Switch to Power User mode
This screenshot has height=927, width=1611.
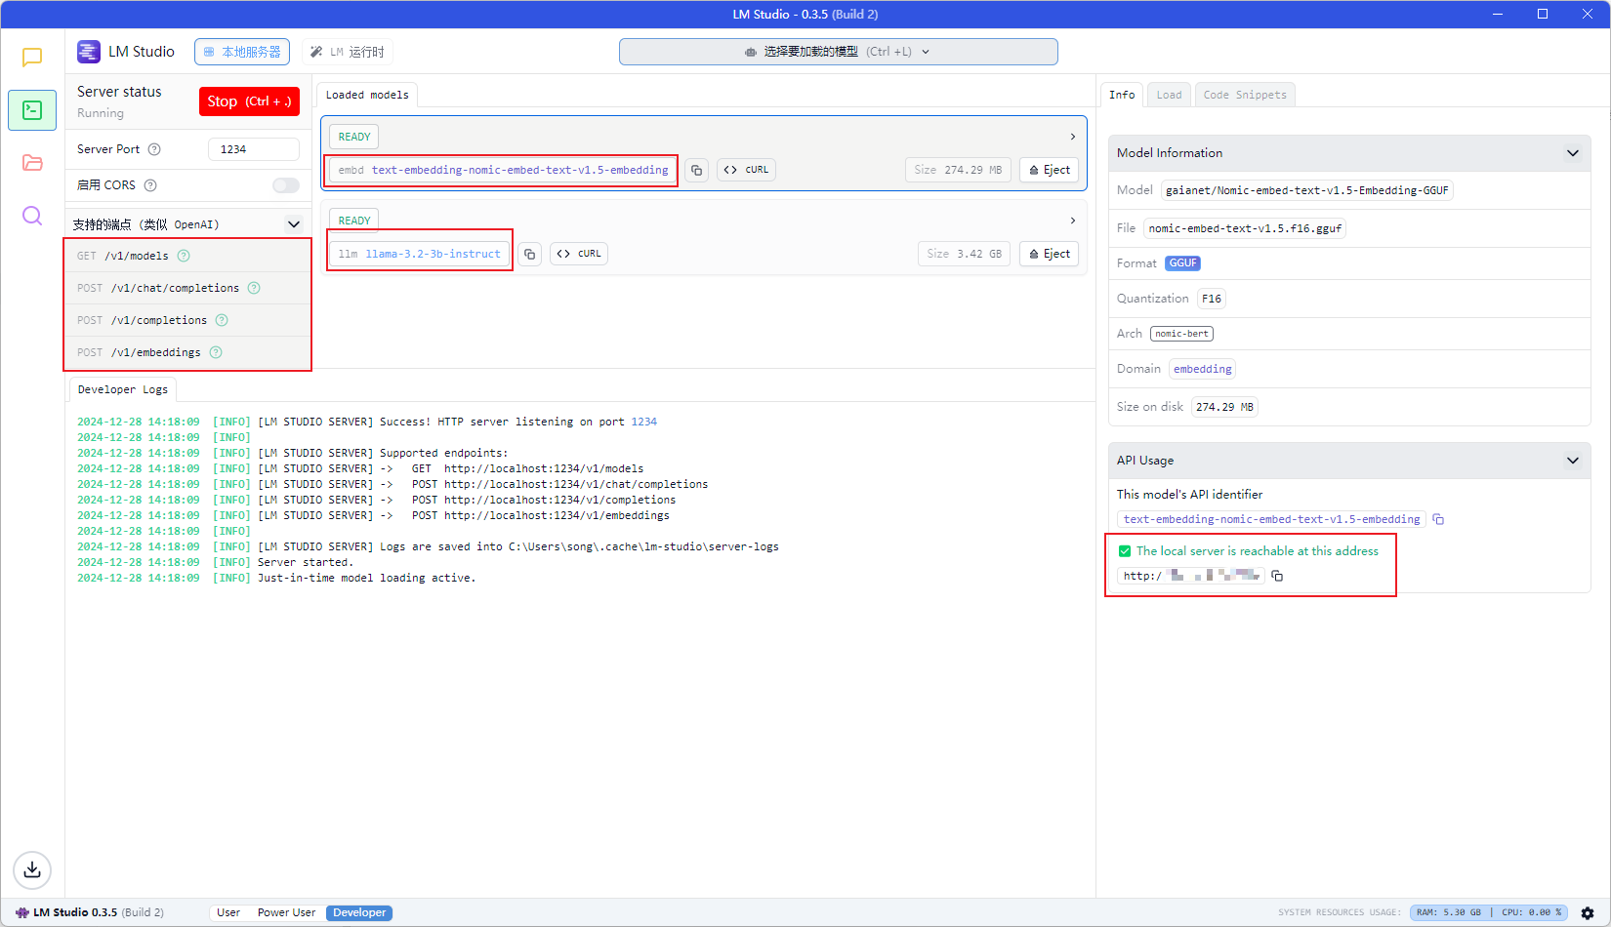(286, 912)
